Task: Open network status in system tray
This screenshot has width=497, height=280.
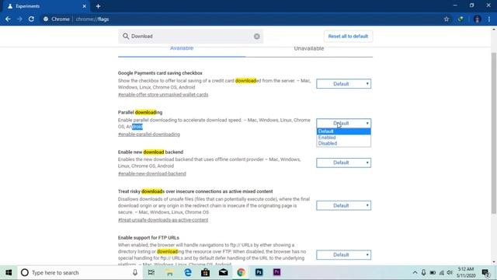Action: click(442, 272)
